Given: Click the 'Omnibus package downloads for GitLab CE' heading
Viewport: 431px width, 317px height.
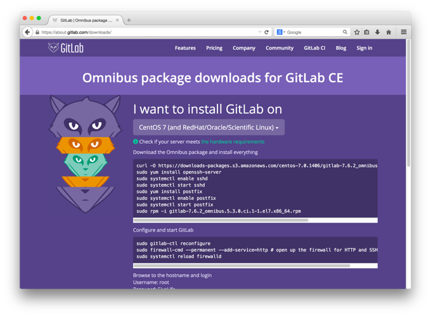Looking at the screenshot, I should click(213, 78).
